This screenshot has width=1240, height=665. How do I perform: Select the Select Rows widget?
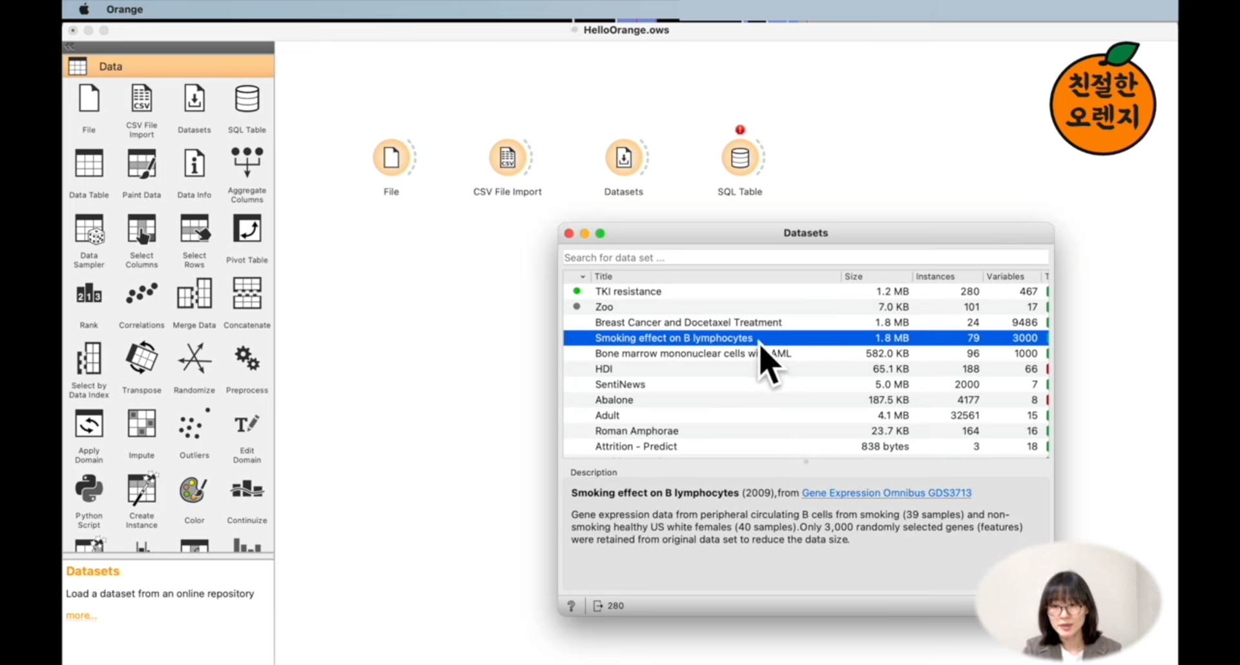(x=194, y=240)
